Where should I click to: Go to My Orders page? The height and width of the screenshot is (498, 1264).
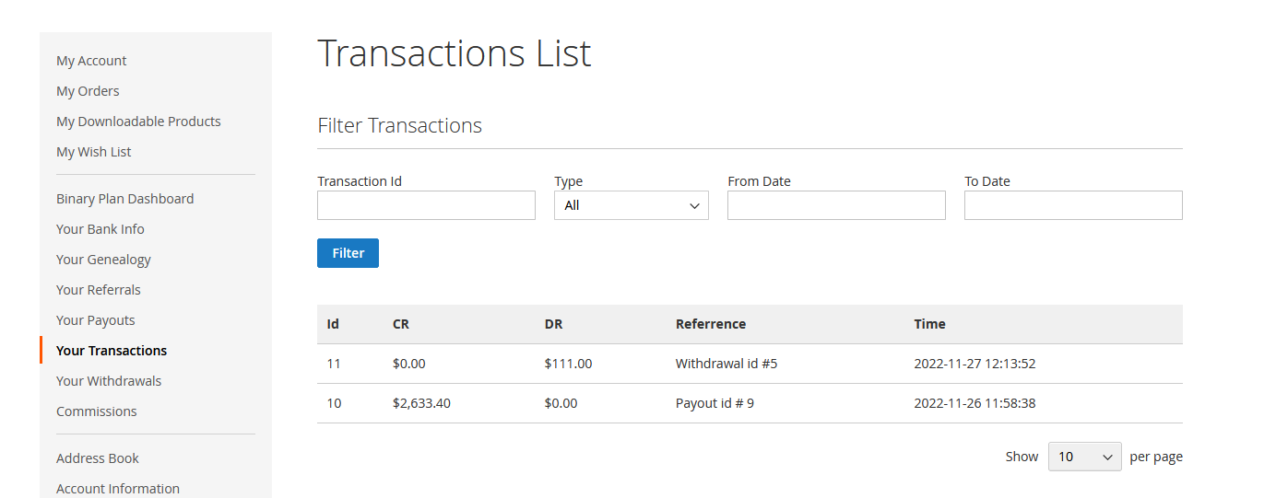coord(88,91)
